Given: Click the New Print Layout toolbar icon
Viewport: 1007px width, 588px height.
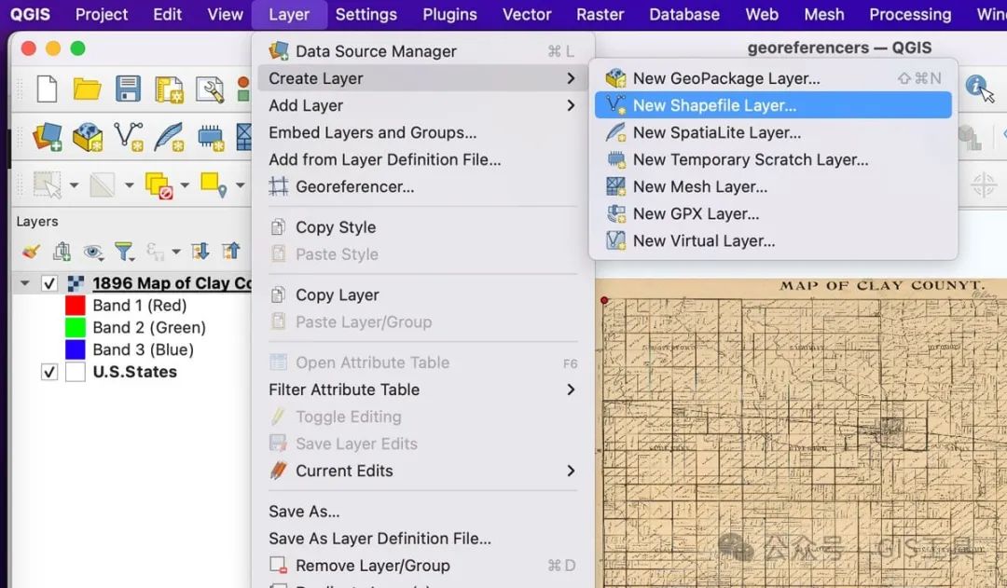Looking at the screenshot, I should [x=169, y=89].
